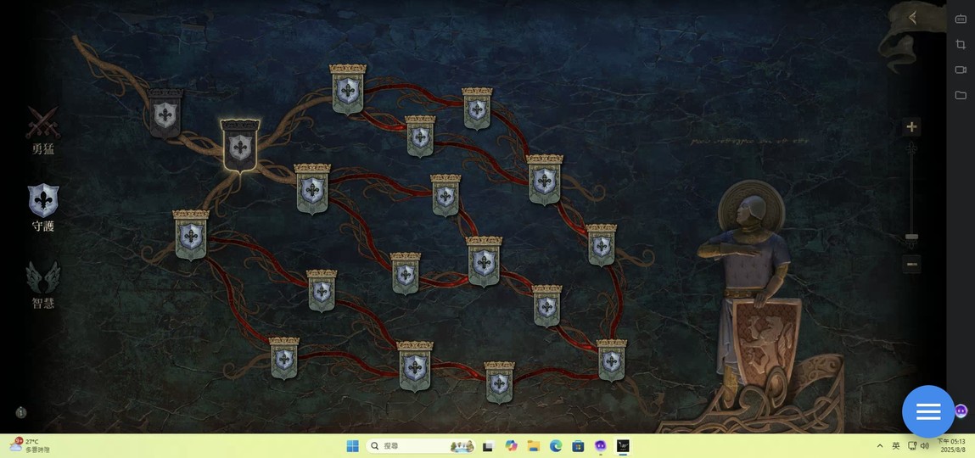The width and height of the screenshot is (975, 458).
Task: Switch the 英 input language indicator
Action: (x=895, y=445)
